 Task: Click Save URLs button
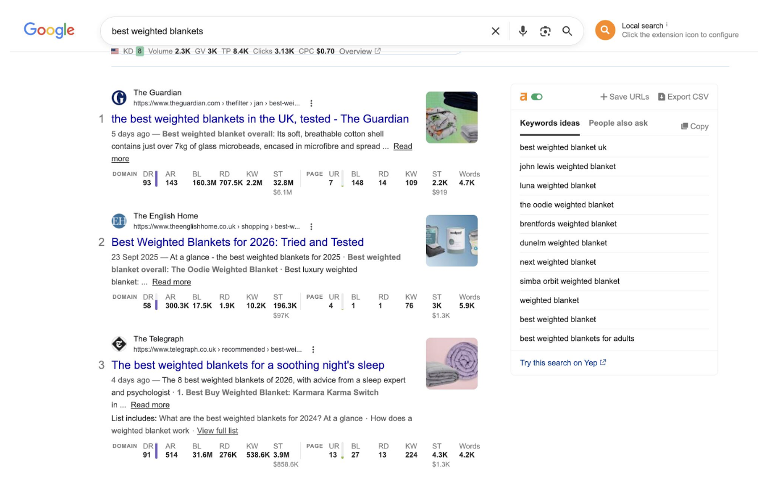pos(624,97)
